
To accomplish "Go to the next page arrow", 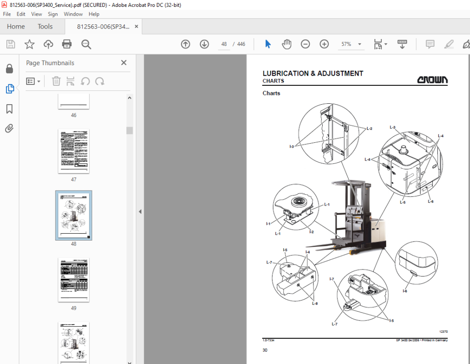I will pos(204,45).
